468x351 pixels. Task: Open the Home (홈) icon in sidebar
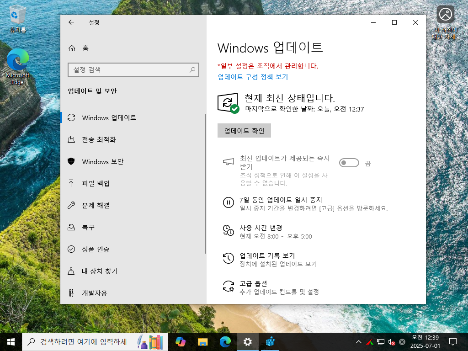[72, 48]
